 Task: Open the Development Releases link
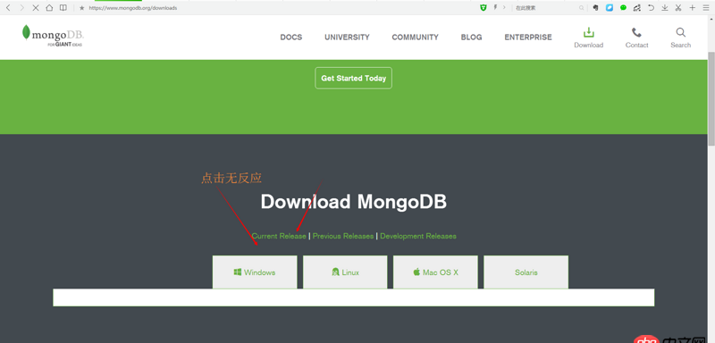[x=418, y=236]
